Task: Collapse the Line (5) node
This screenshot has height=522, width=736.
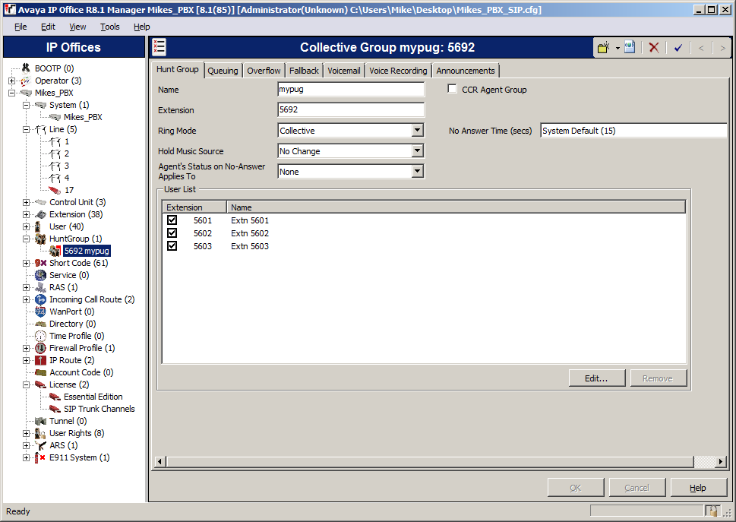Action: 27,130
